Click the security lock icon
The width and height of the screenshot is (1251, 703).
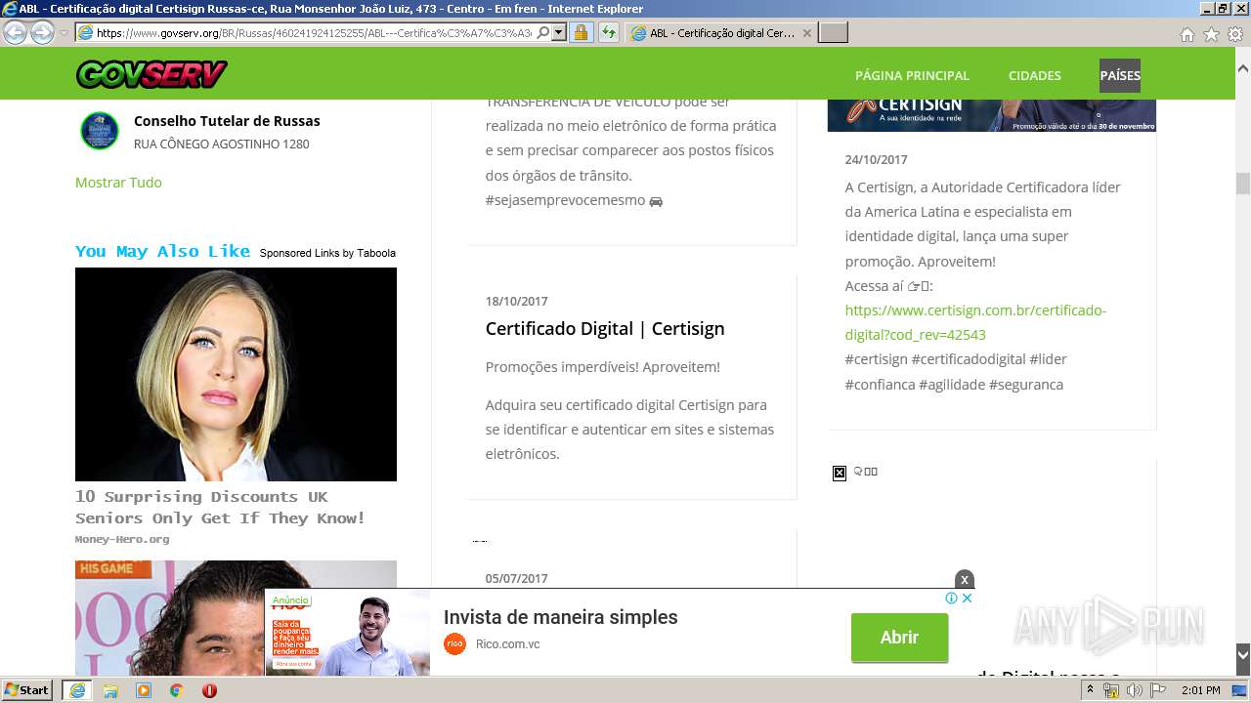581,33
